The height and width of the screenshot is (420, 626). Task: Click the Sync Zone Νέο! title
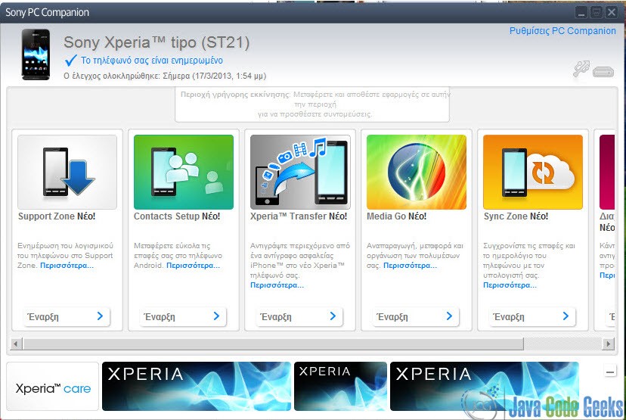tap(516, 216)
